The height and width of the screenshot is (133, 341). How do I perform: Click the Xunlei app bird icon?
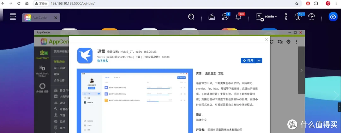(x=85, y=56)
